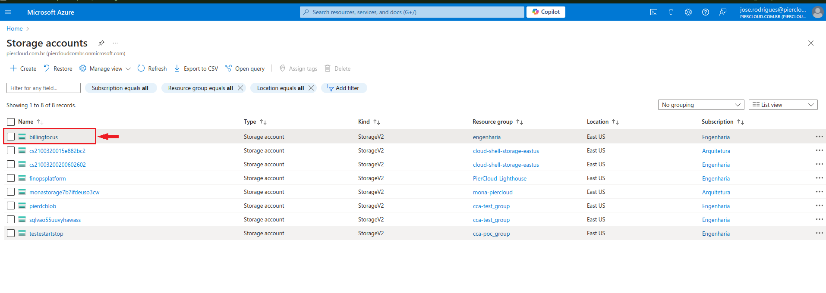Open the pierdcblob storage account
826x293 pixels.
(43, 206)
